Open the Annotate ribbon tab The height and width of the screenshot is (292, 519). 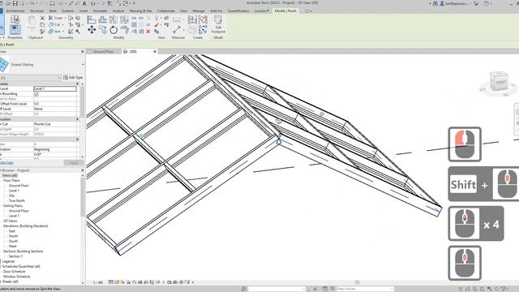pos(100,11)
